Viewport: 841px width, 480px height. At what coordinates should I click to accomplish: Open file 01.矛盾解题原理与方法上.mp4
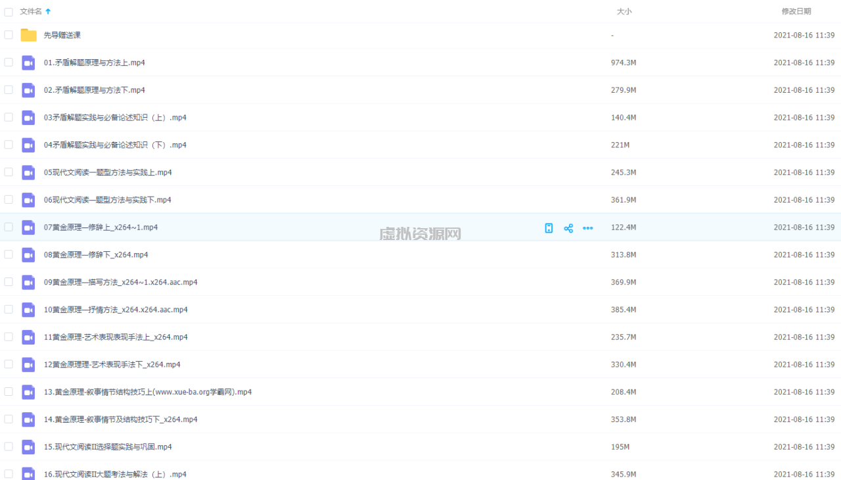[x=95, y=62]
